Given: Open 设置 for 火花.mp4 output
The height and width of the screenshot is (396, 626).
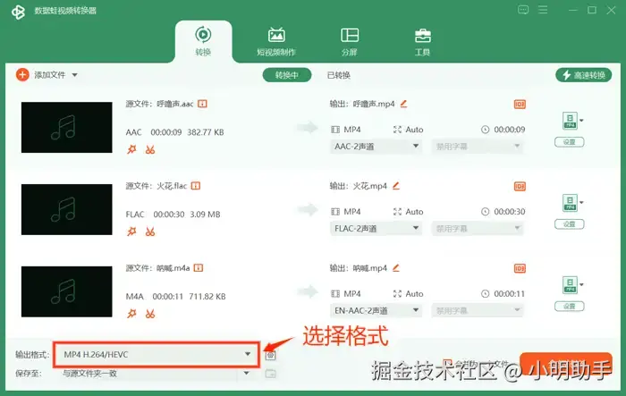Looking at the screenshot, I should tap(570, 224).
